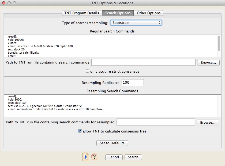This screenshot has height=166, width=225.
Task: Open help via question mark icon
Action: point(94,157)
